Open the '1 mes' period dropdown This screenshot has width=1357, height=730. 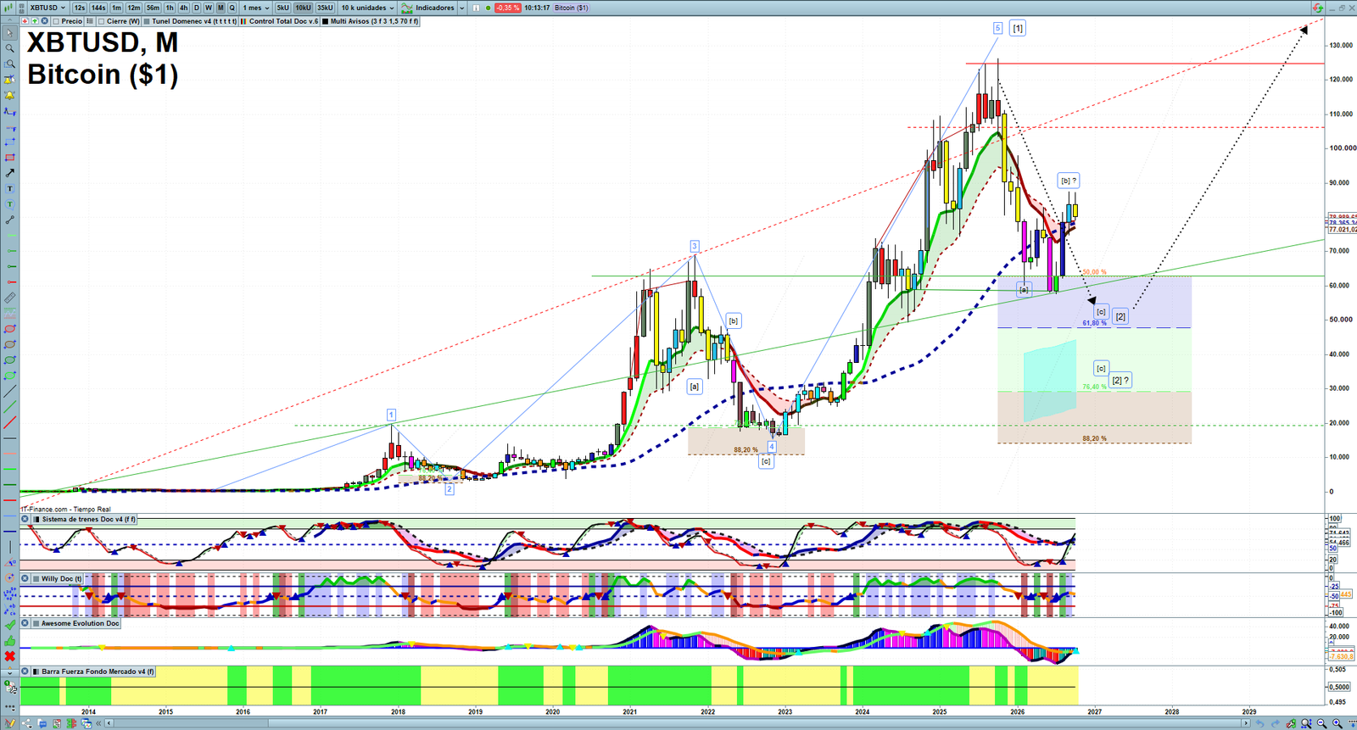coord(256,8)
